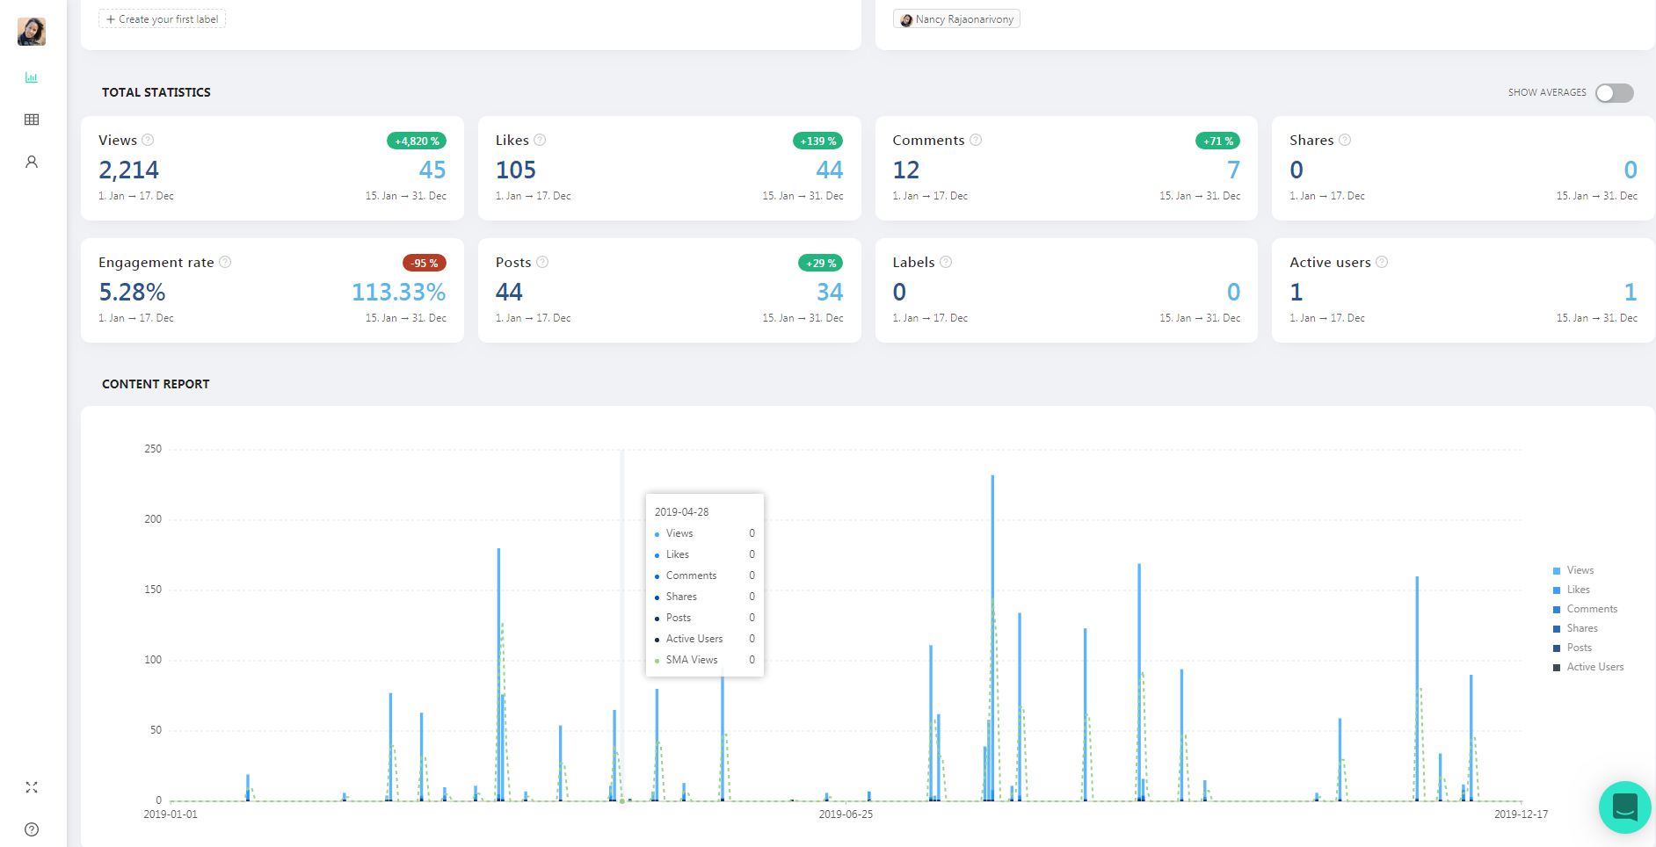Open the live chat widget

[x=1625, y=807]
